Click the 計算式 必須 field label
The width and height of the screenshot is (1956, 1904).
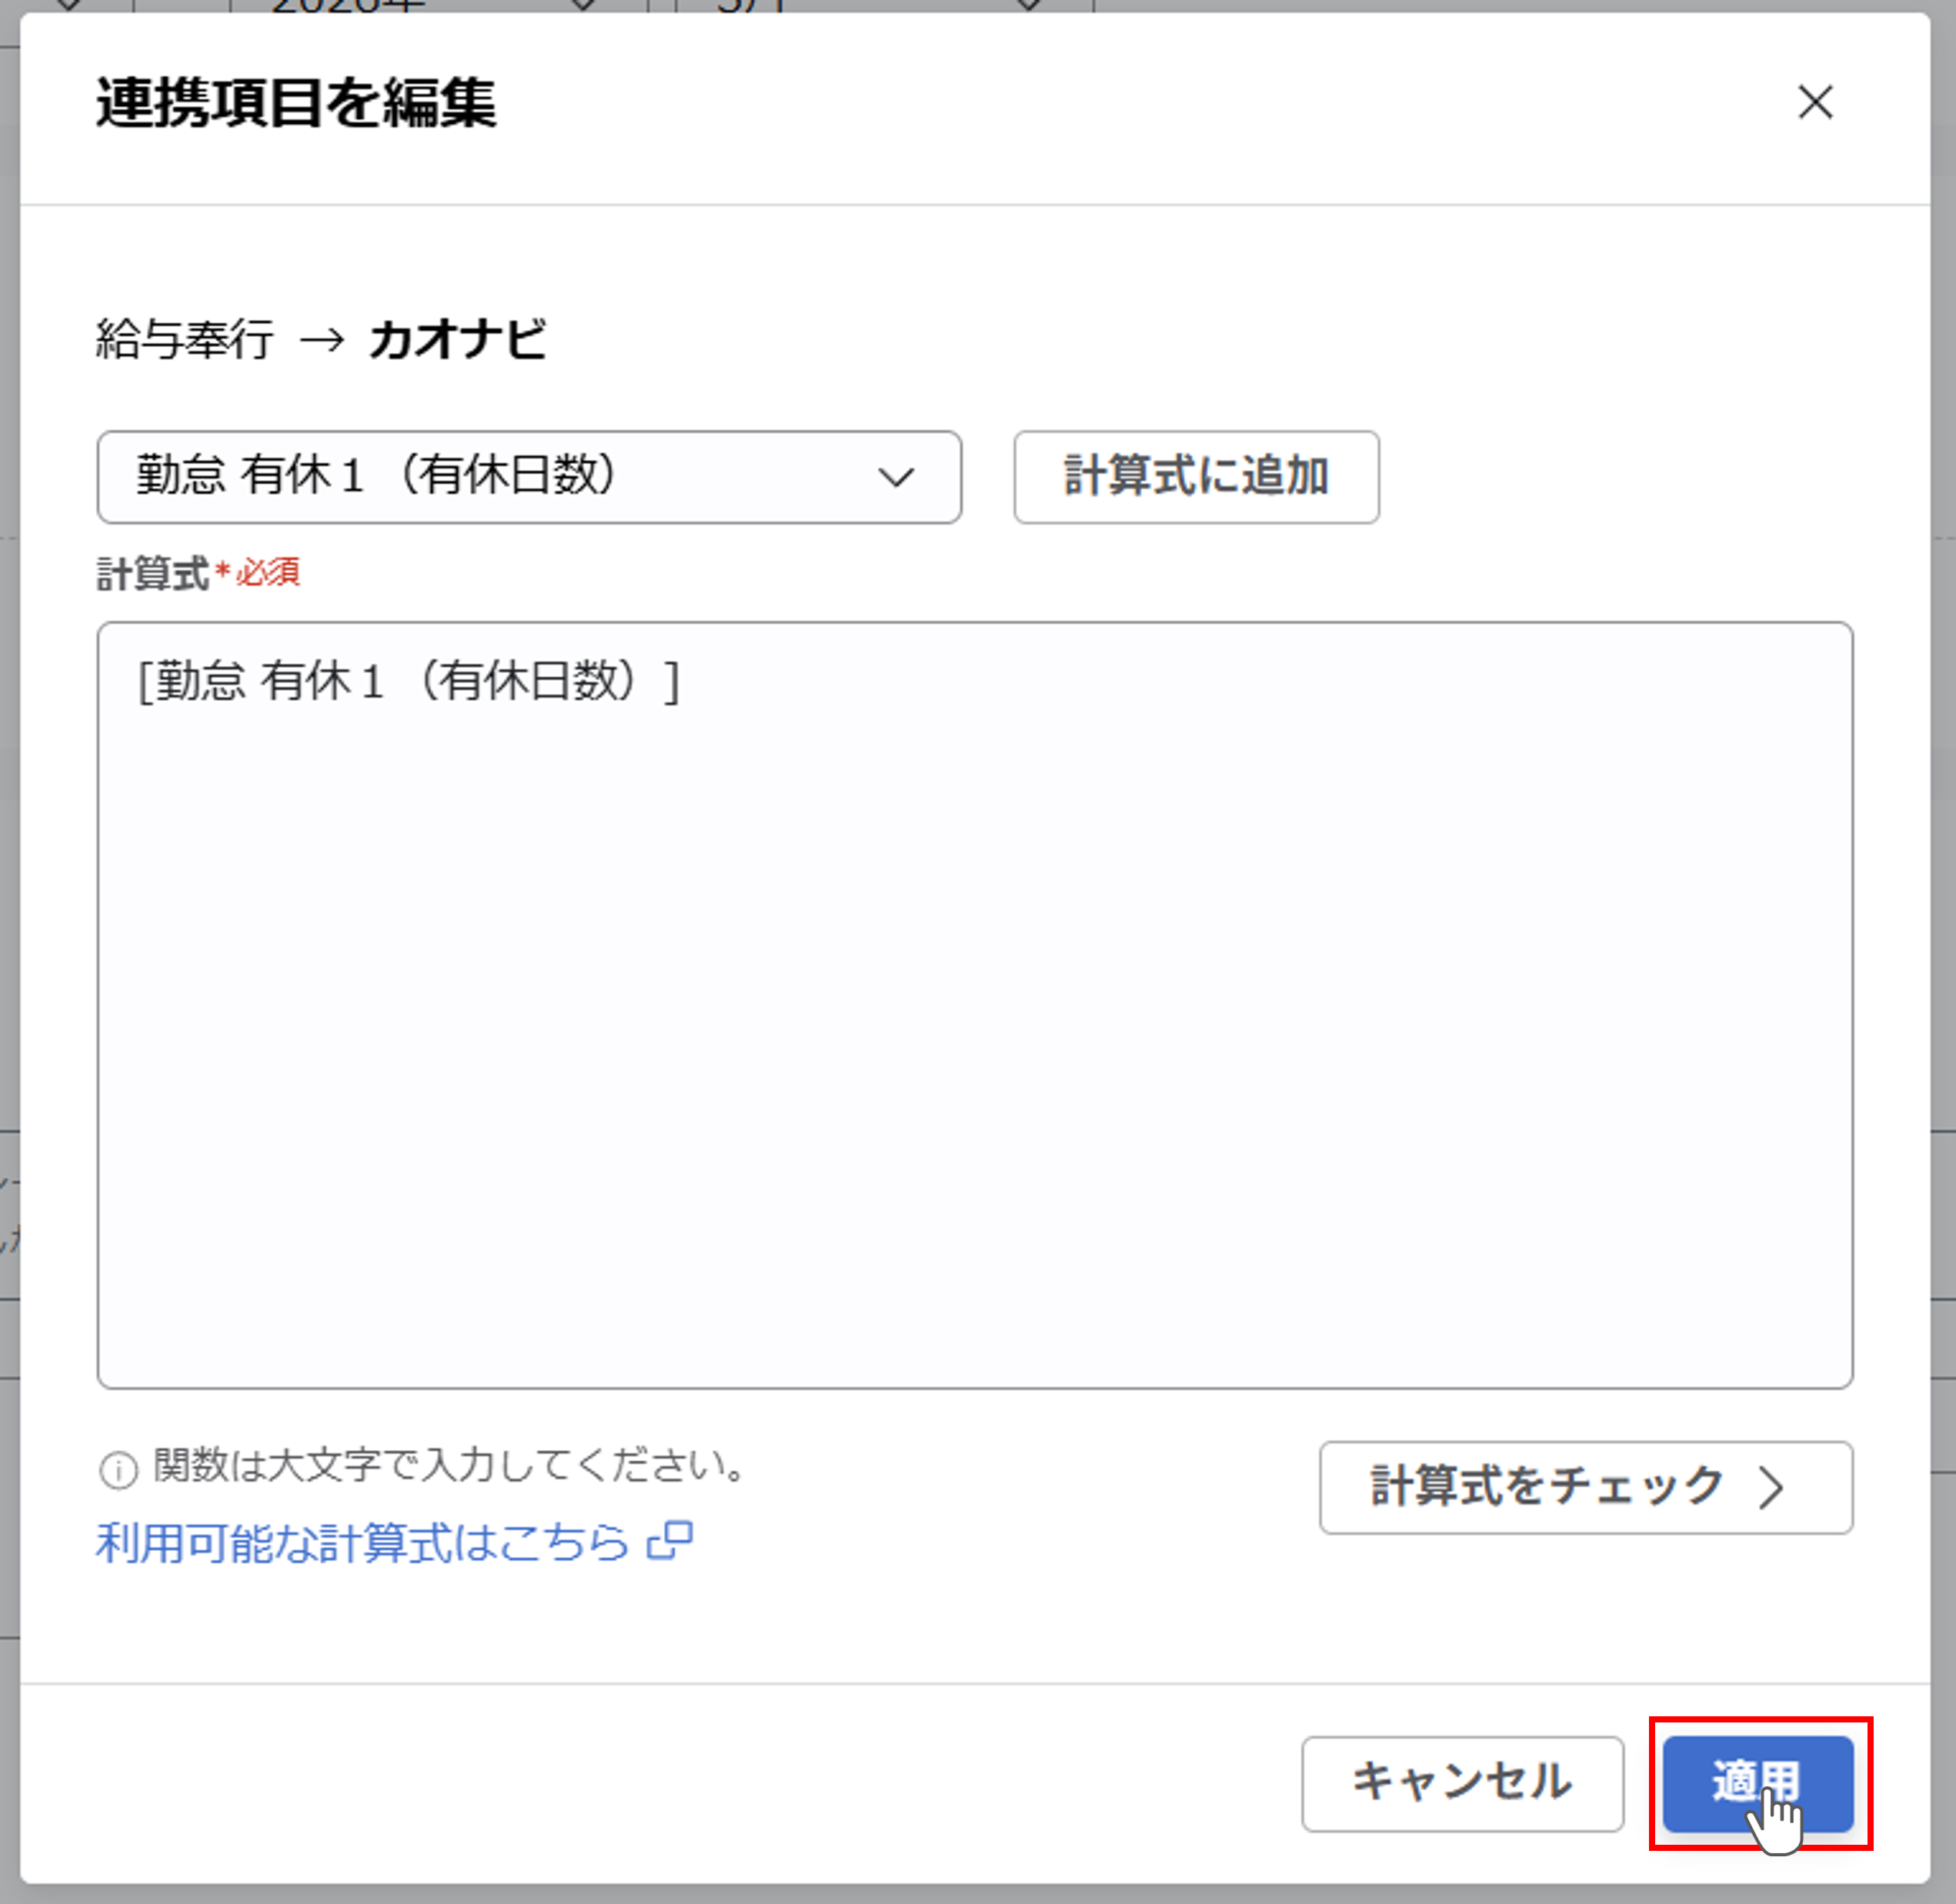(198, 574)
